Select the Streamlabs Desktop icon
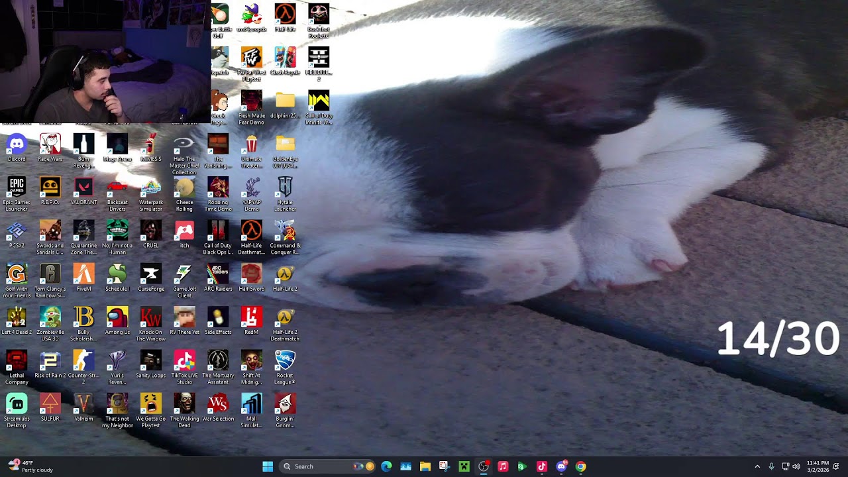The height and width of the screenshot is (477, 848). click(17, 410)
